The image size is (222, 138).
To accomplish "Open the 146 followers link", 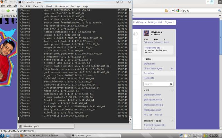I will pyautogui.click(x=158, y=41).
